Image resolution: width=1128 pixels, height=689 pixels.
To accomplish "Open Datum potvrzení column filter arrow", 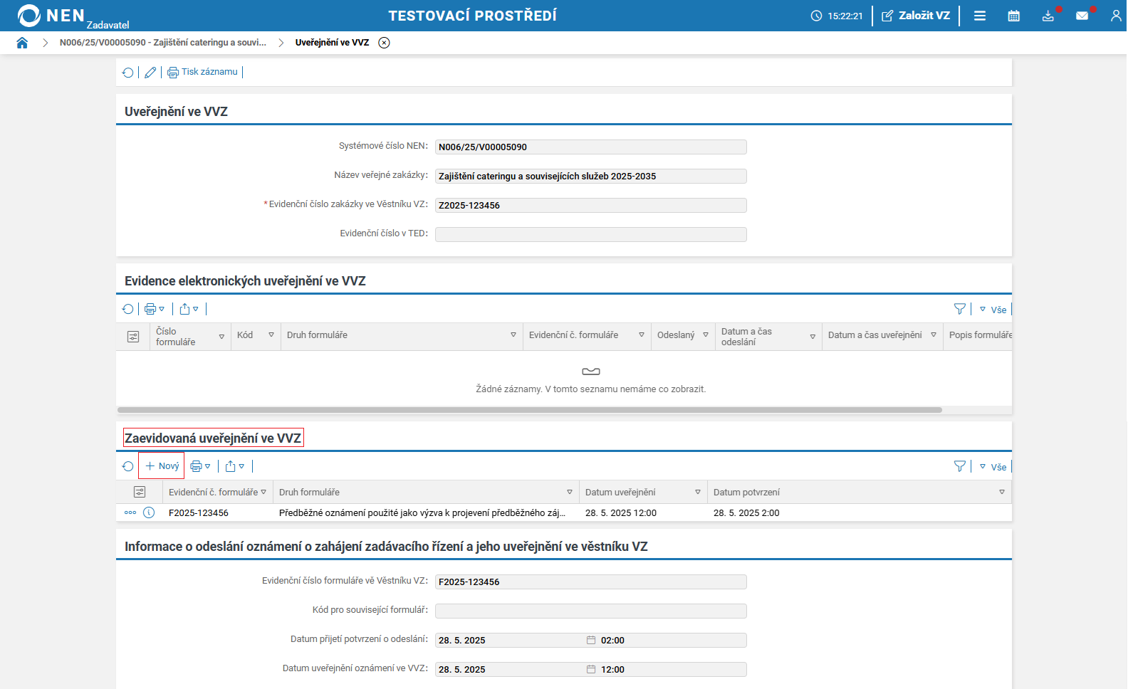I will coord(1002,492).
